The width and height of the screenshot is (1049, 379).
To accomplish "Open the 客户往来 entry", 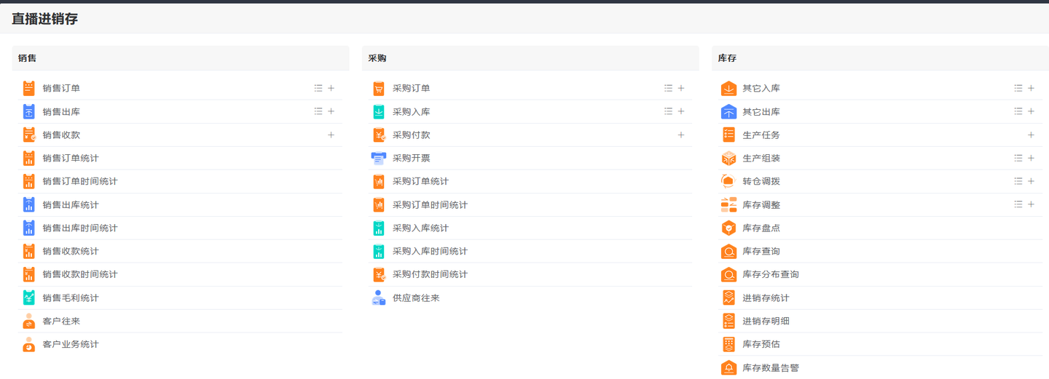I will point(61,322).
